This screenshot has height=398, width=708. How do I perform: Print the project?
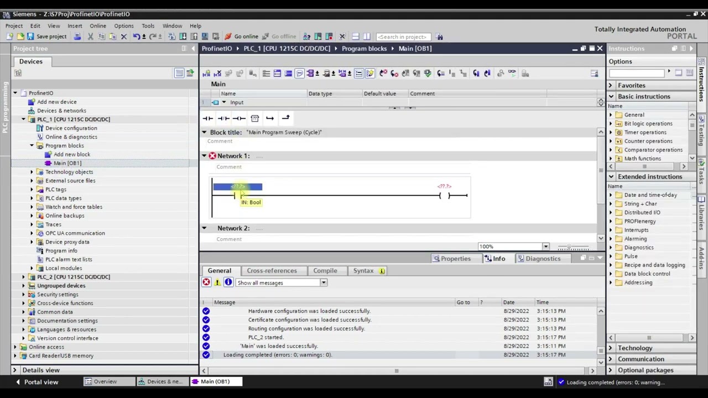pos(77,36)
